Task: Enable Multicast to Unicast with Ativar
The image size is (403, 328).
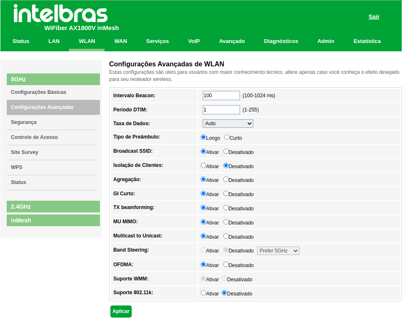Action: pos(203,236)
